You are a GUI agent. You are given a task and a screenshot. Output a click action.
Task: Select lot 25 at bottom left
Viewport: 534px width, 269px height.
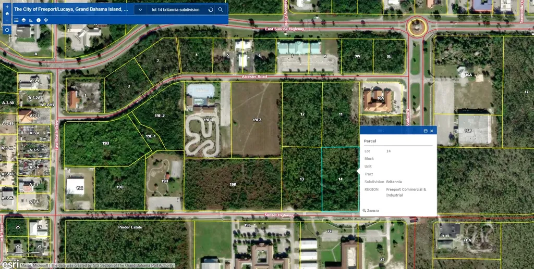17,227
